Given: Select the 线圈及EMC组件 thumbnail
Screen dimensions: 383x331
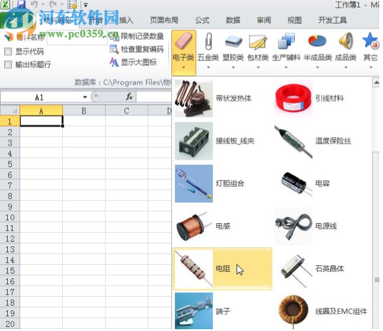Looking at the screenshot, I should pos(293,311).
